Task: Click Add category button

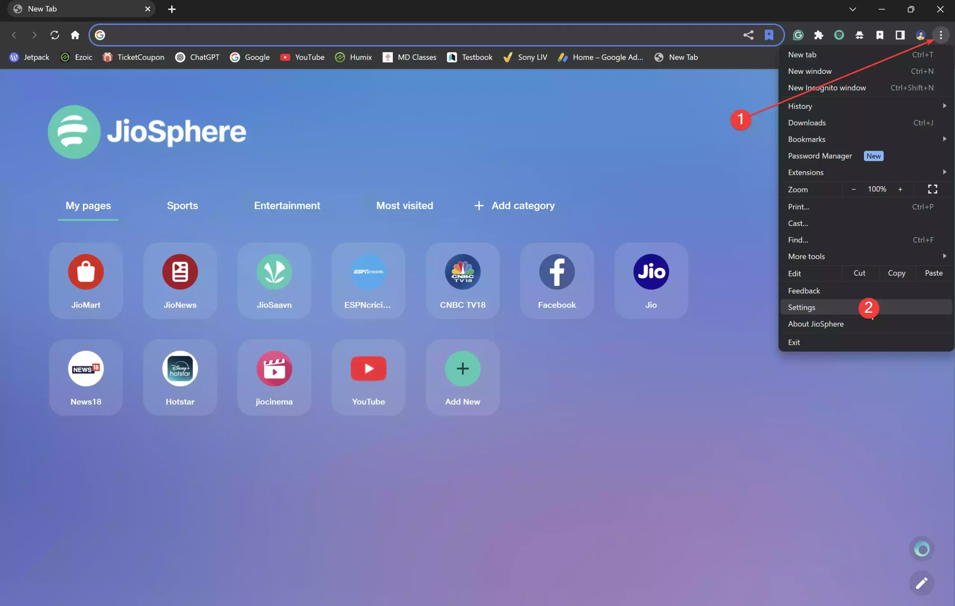Action: pyautogui.click(x=514, y=205)
